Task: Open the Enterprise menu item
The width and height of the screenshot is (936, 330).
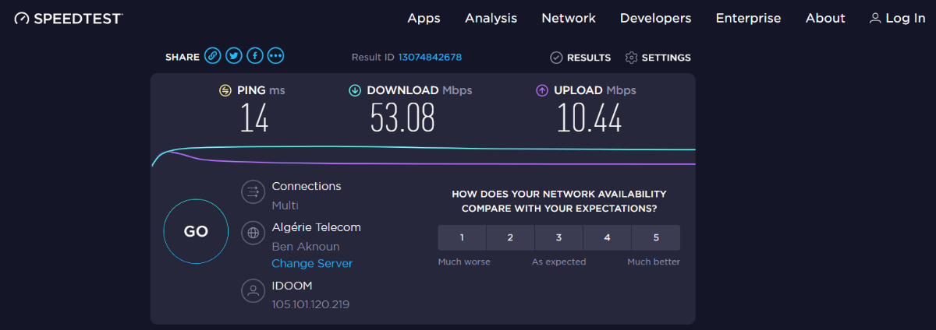Action: tap(748, 18)
